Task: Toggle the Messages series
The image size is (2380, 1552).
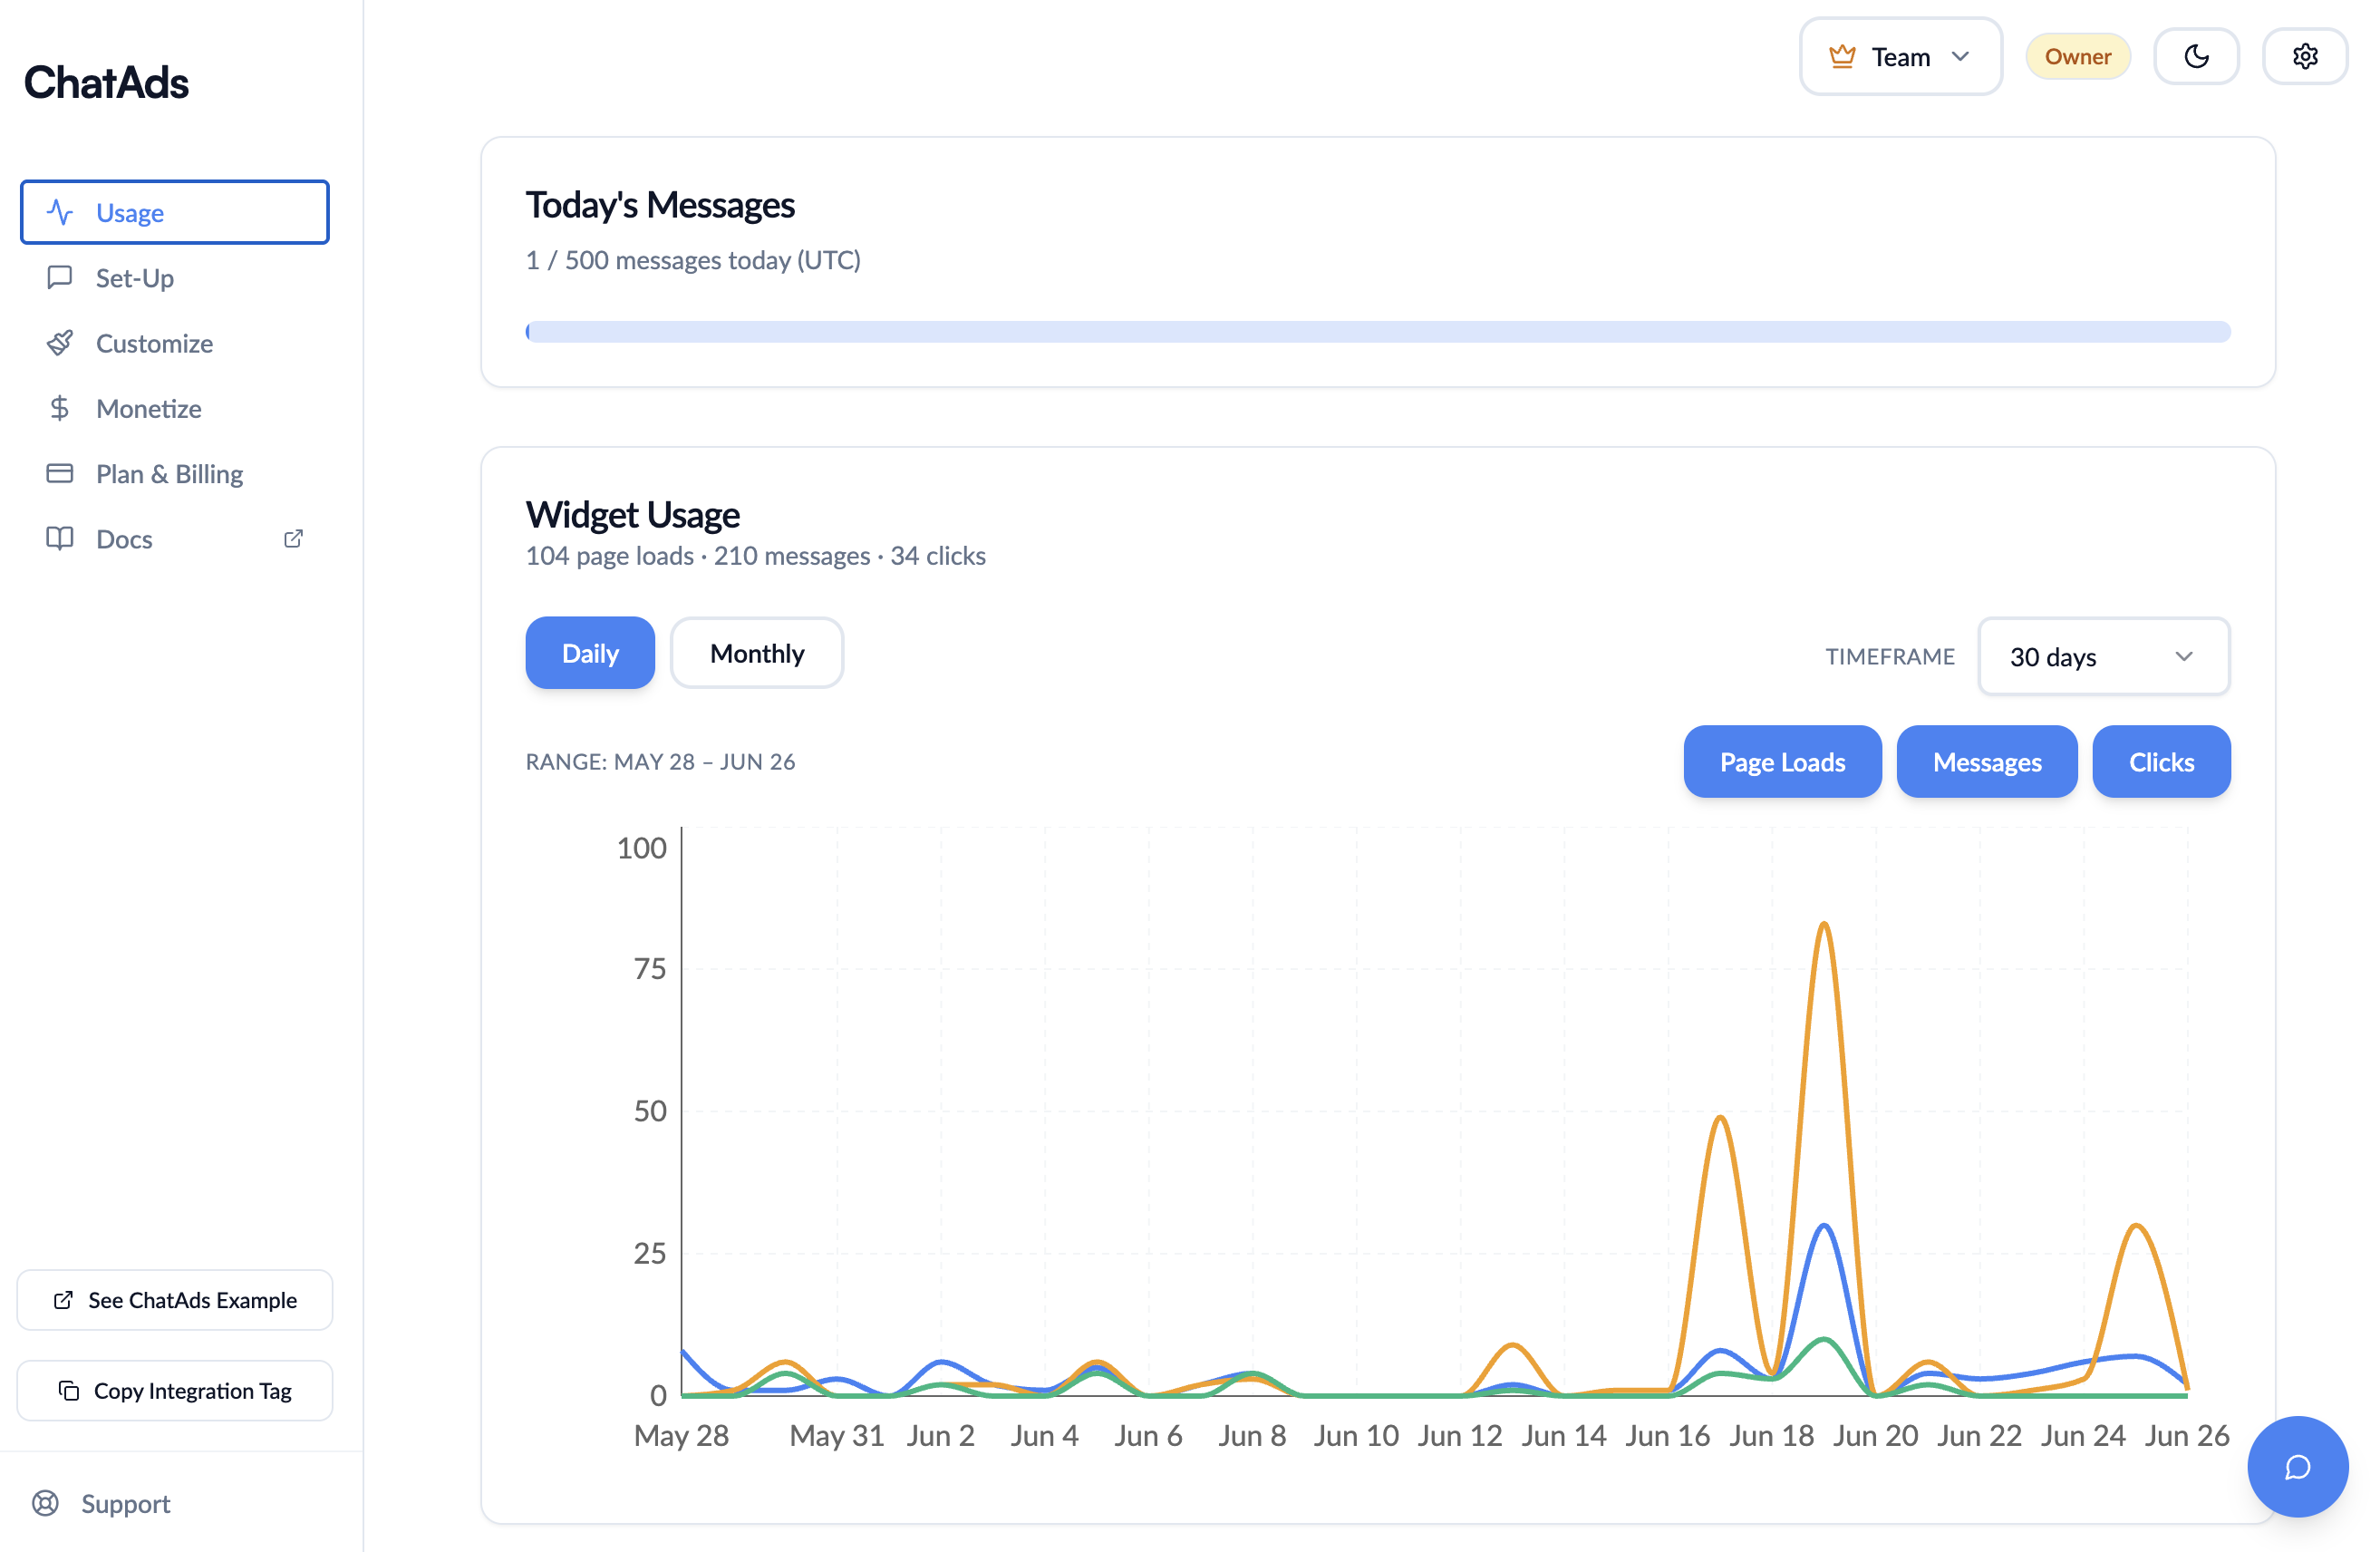Action: point(1987,762)
